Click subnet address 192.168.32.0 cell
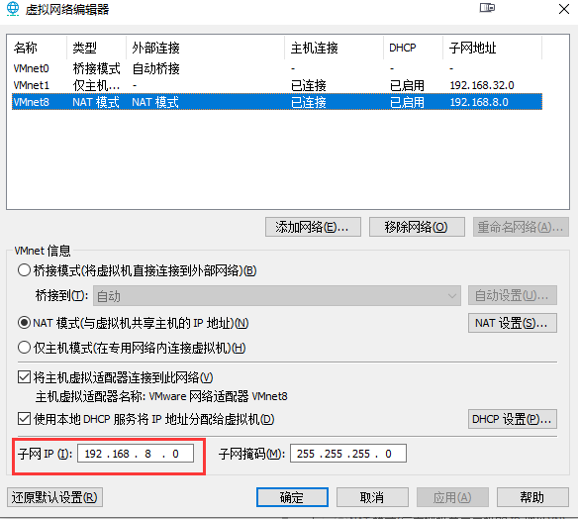Image resolution: width=578 pixels, height=519 pixels. 482,85
